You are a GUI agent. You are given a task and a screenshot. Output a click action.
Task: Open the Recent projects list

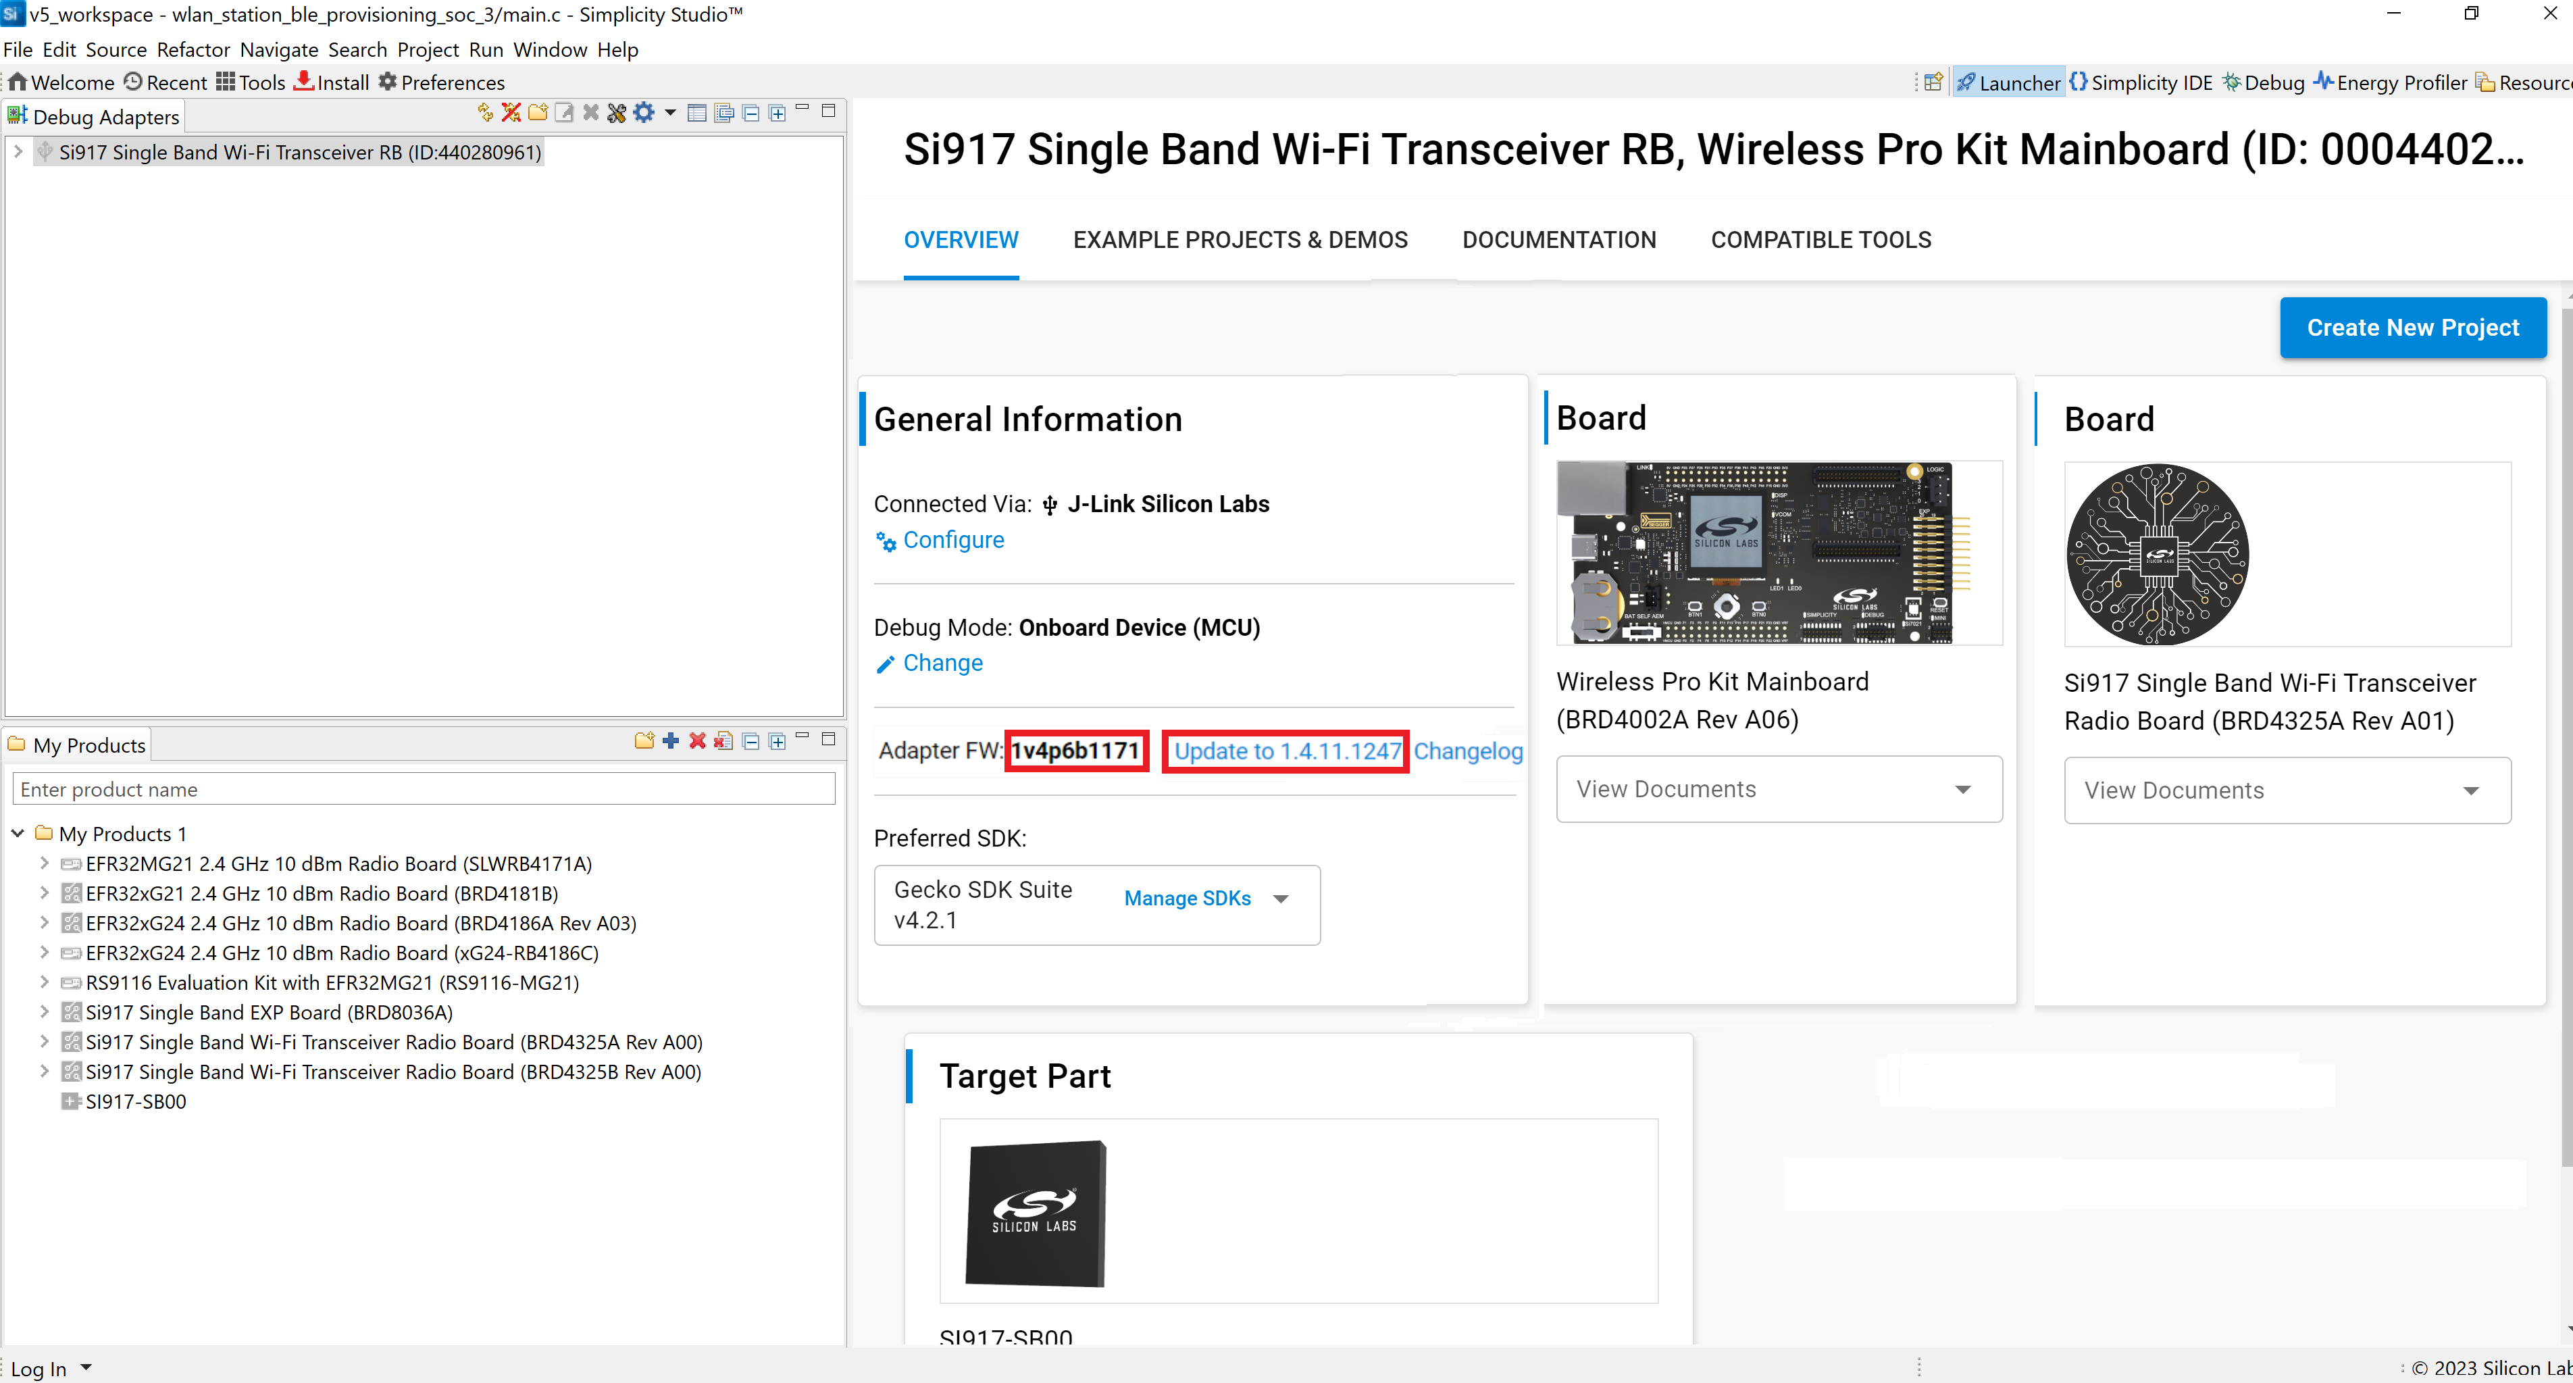click(165, 82)
